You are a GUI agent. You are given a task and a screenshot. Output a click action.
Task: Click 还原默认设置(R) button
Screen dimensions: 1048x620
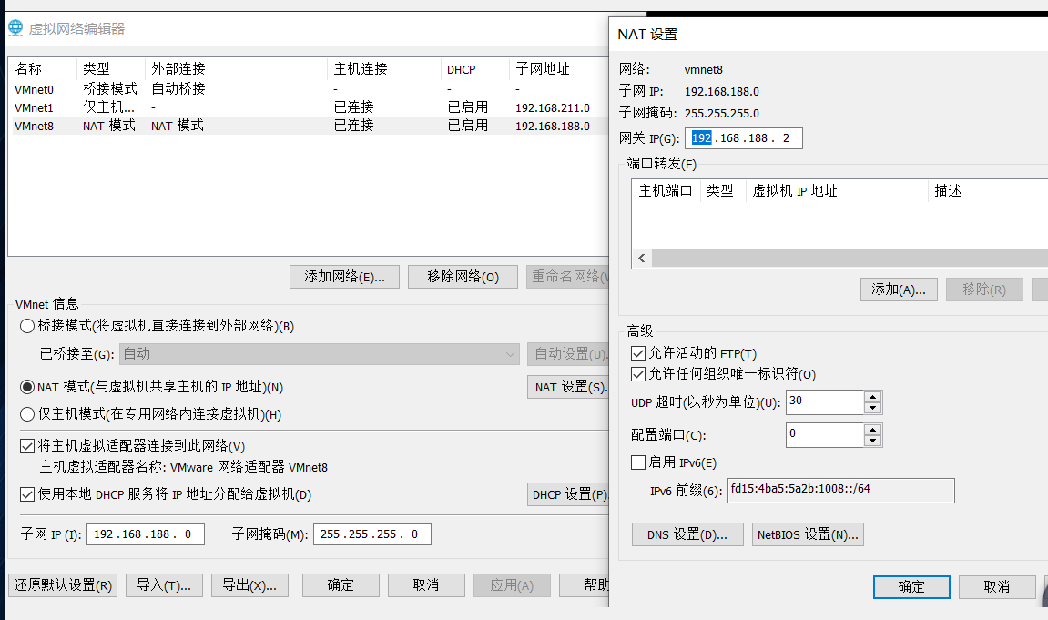tap(63, 585)
